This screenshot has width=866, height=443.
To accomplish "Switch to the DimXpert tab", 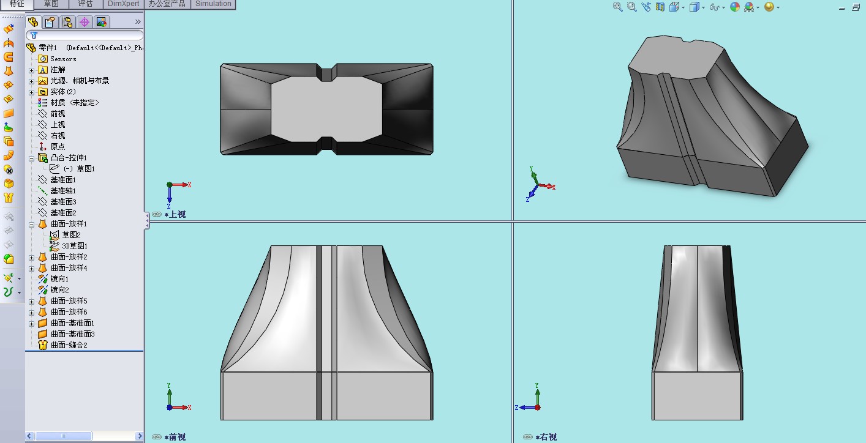I will click(124, 4).
